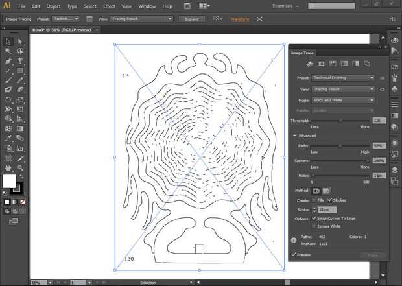Open the Object menu
This screenshot has width=402, height=286.
(53, 6)
